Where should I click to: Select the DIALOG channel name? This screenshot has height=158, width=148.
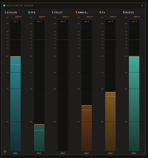pyautogui.click(x=12, y=13)
